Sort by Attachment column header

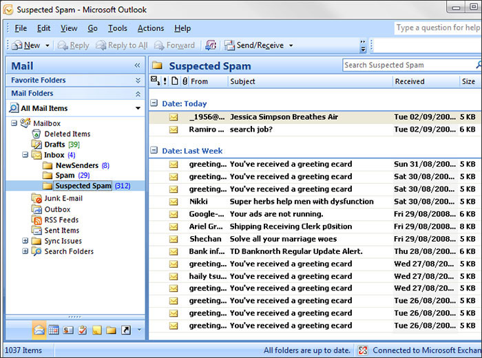click(x=185, y=81)
